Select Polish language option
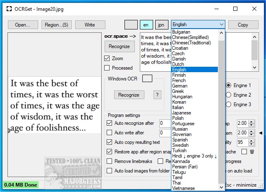The image size is (266, 192). click(195, 118)
